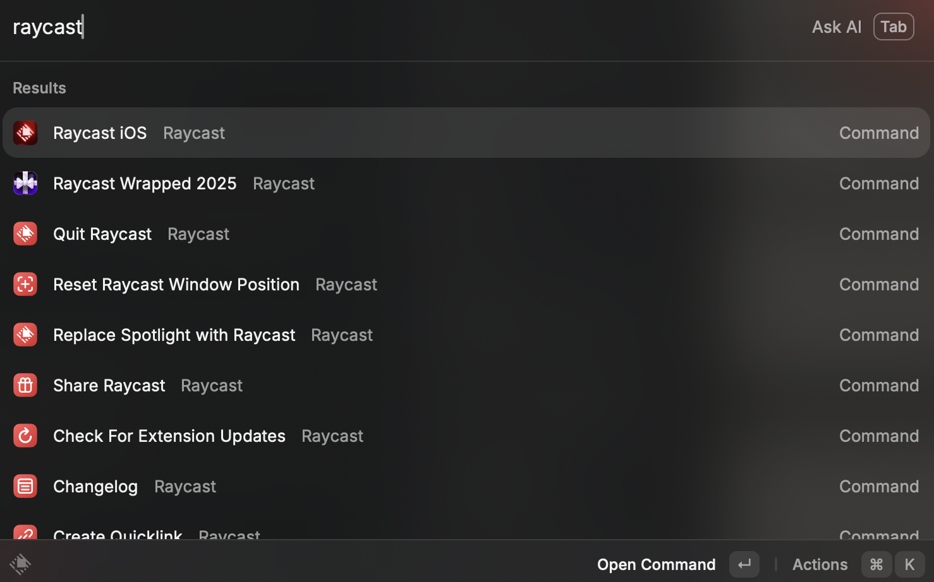The width and height of the screenshot is (934, 582).
Task: Open the Actions menu
Action: click(x=820, y=564)
